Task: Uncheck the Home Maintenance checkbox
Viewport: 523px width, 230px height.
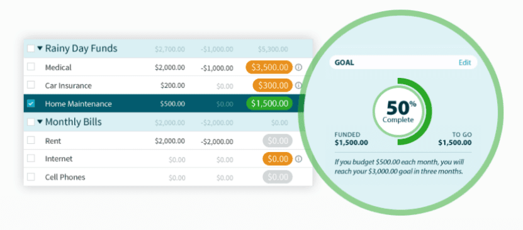Action: (x=31, y=104)
